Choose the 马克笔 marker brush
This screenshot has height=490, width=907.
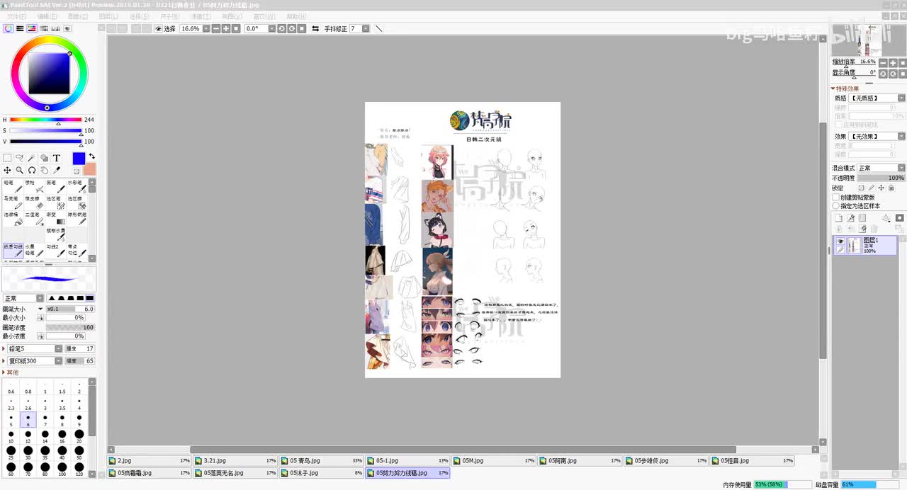point(13,203)
